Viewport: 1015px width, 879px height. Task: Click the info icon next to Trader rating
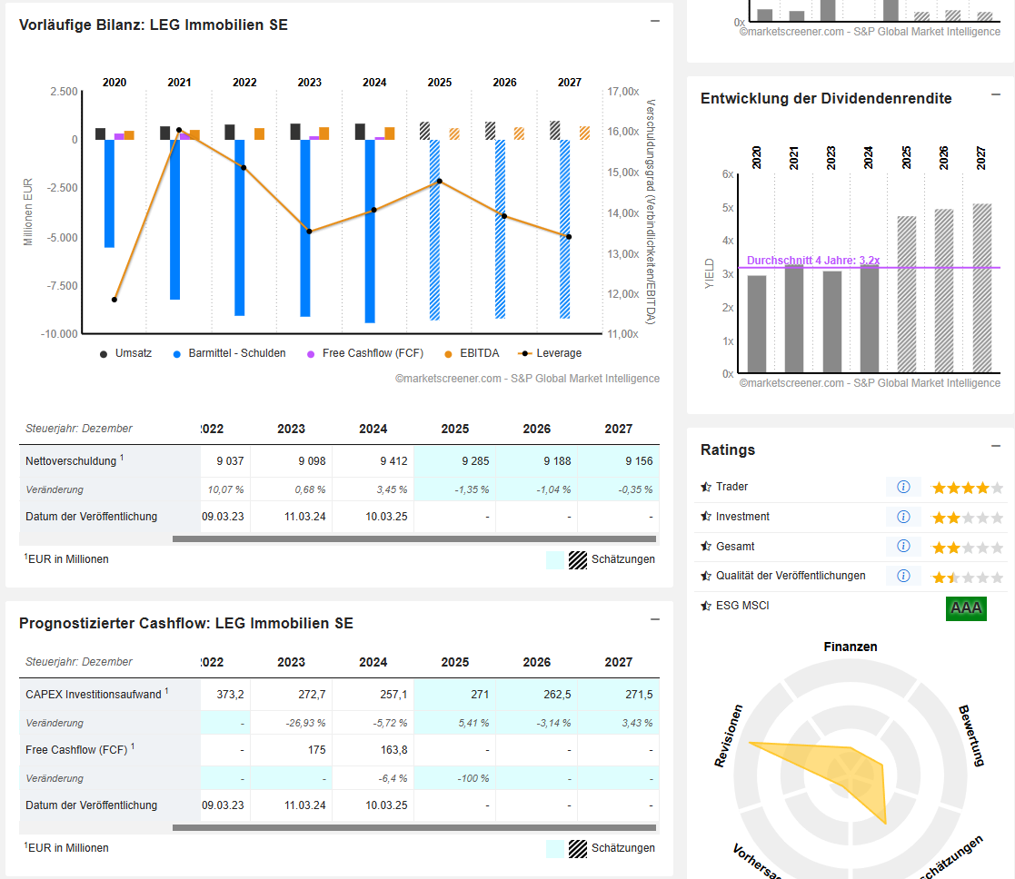tap(903, 487)
